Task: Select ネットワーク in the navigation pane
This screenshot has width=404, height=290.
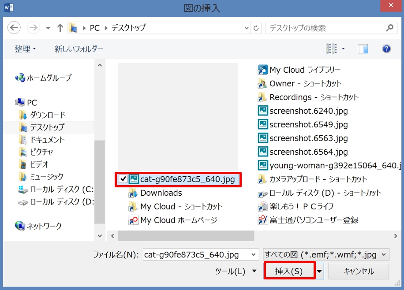Action: click(38, 226)
